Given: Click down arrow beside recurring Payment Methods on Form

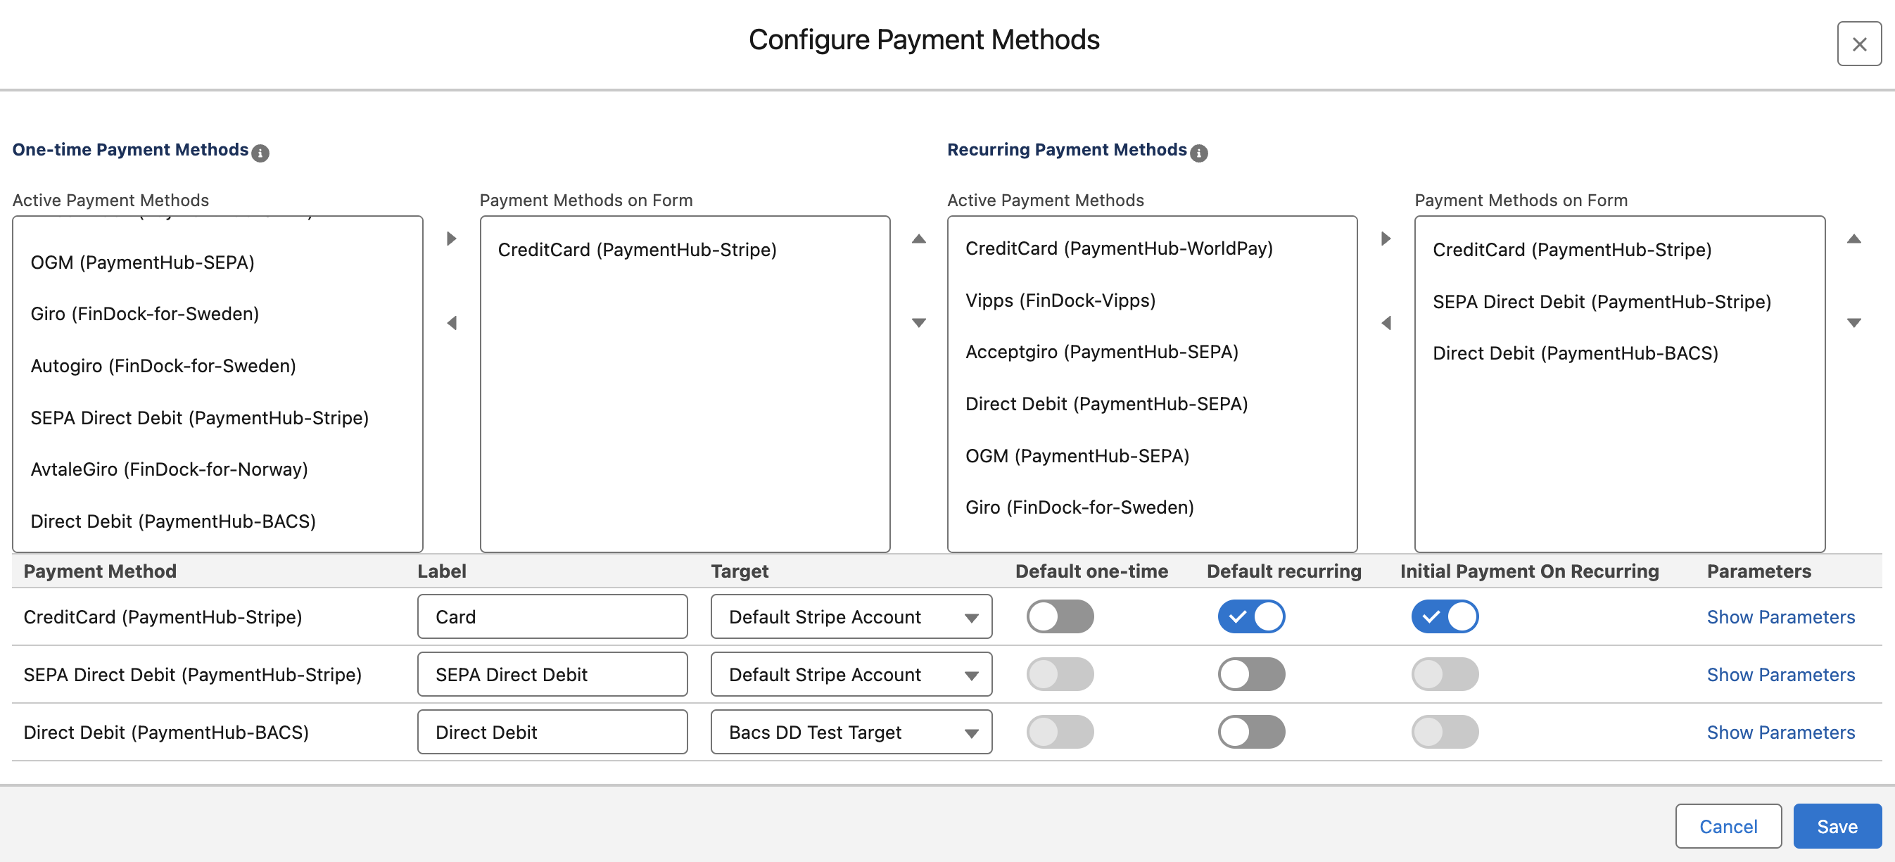Looking at the screenshot, I should click(1853, 322).
